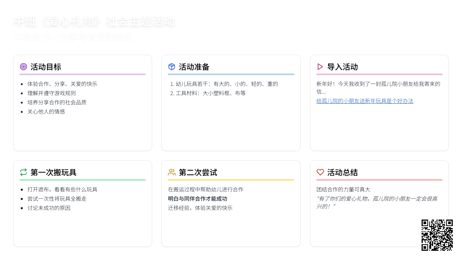Click the 活动总结 card heading
This screenshot has height=260, width=462.
tap(343, 173)
